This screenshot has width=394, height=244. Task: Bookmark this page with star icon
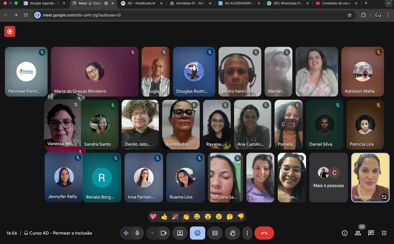click(349, 15)
